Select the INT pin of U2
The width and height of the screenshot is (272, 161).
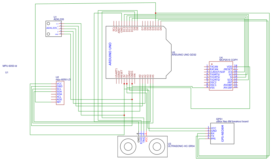(59, 102)
